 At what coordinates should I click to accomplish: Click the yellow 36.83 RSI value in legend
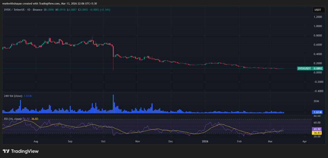35,119
